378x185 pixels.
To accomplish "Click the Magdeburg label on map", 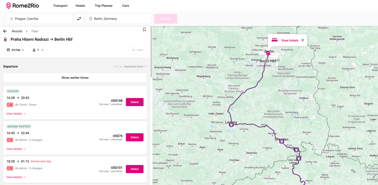I will coord(203,76).
